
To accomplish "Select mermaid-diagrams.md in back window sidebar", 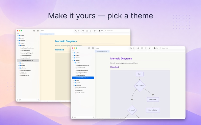I will (28, 60).
